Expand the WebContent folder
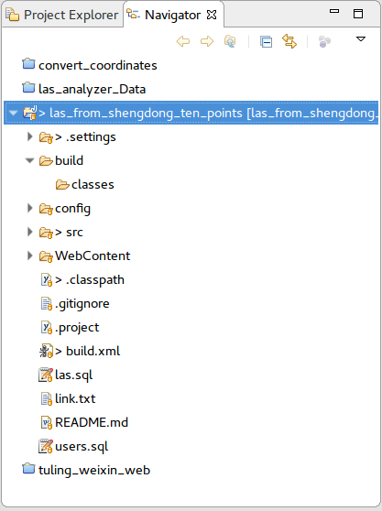Viewport: 382px width, 511px height. point(29,255)
